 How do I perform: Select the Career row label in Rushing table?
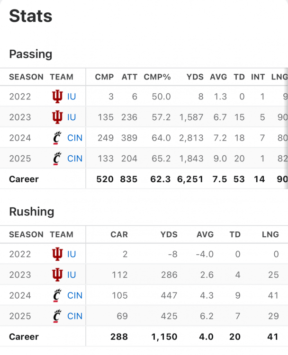24,337
